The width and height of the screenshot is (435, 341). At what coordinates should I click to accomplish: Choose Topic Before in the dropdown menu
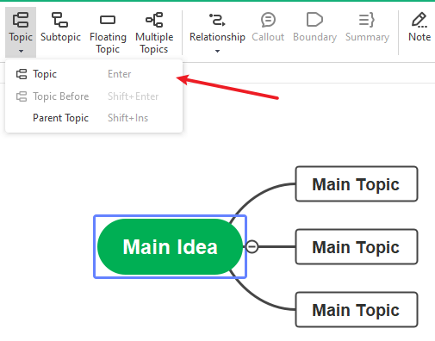(x=94, y=96)
